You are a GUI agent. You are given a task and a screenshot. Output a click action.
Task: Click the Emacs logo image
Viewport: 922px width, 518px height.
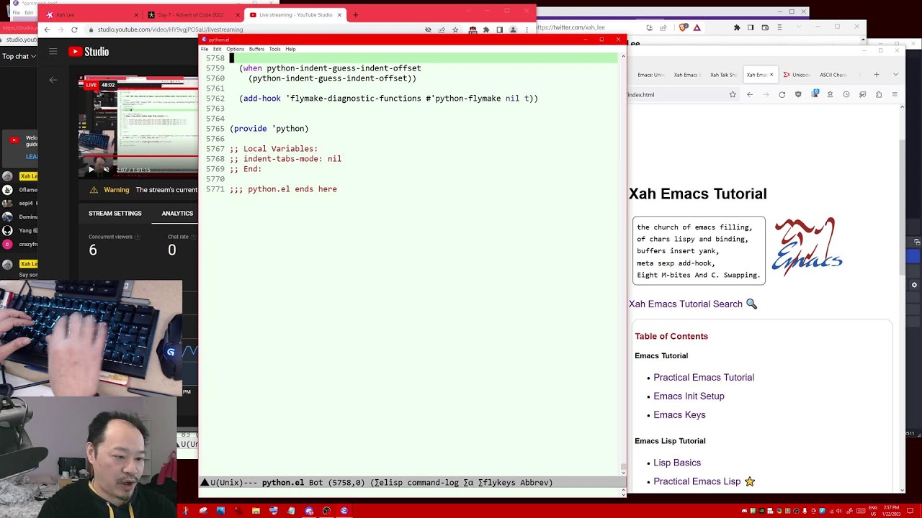[807, 247]
